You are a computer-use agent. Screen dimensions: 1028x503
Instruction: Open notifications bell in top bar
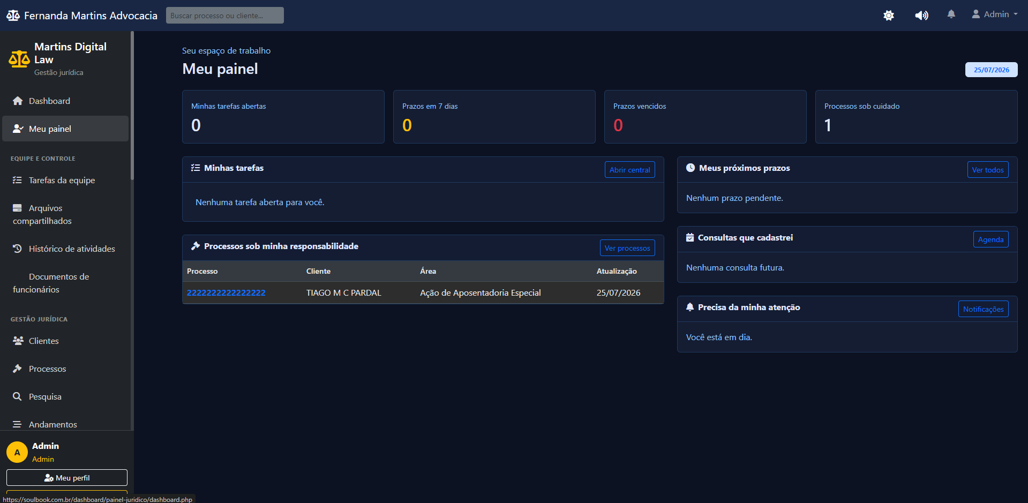point(951,14)
